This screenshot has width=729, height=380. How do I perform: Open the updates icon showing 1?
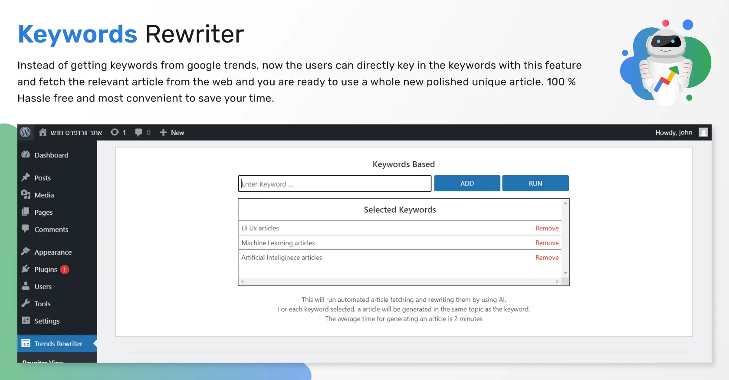click(115, 132)
